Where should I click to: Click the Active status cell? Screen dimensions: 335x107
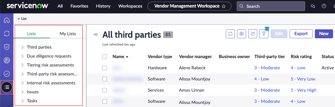327,68
